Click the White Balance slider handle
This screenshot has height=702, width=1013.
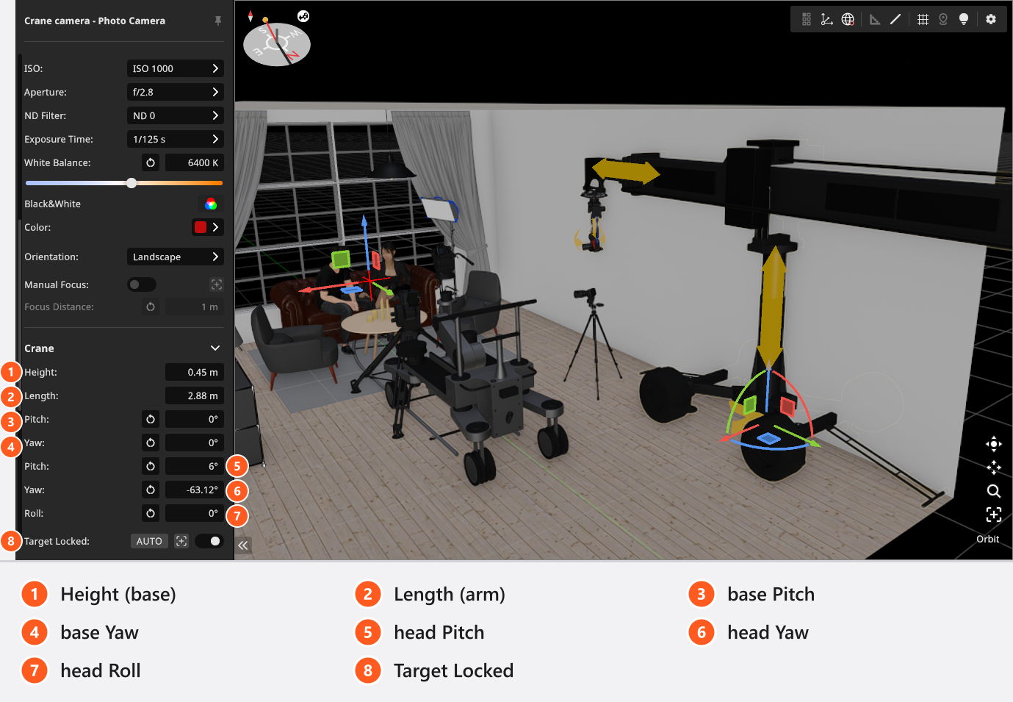point(131,183)
